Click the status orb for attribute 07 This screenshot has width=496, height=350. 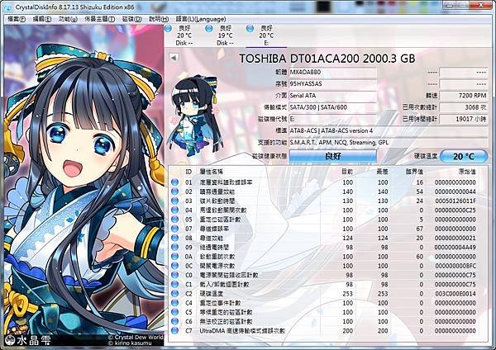pos(174,229)
